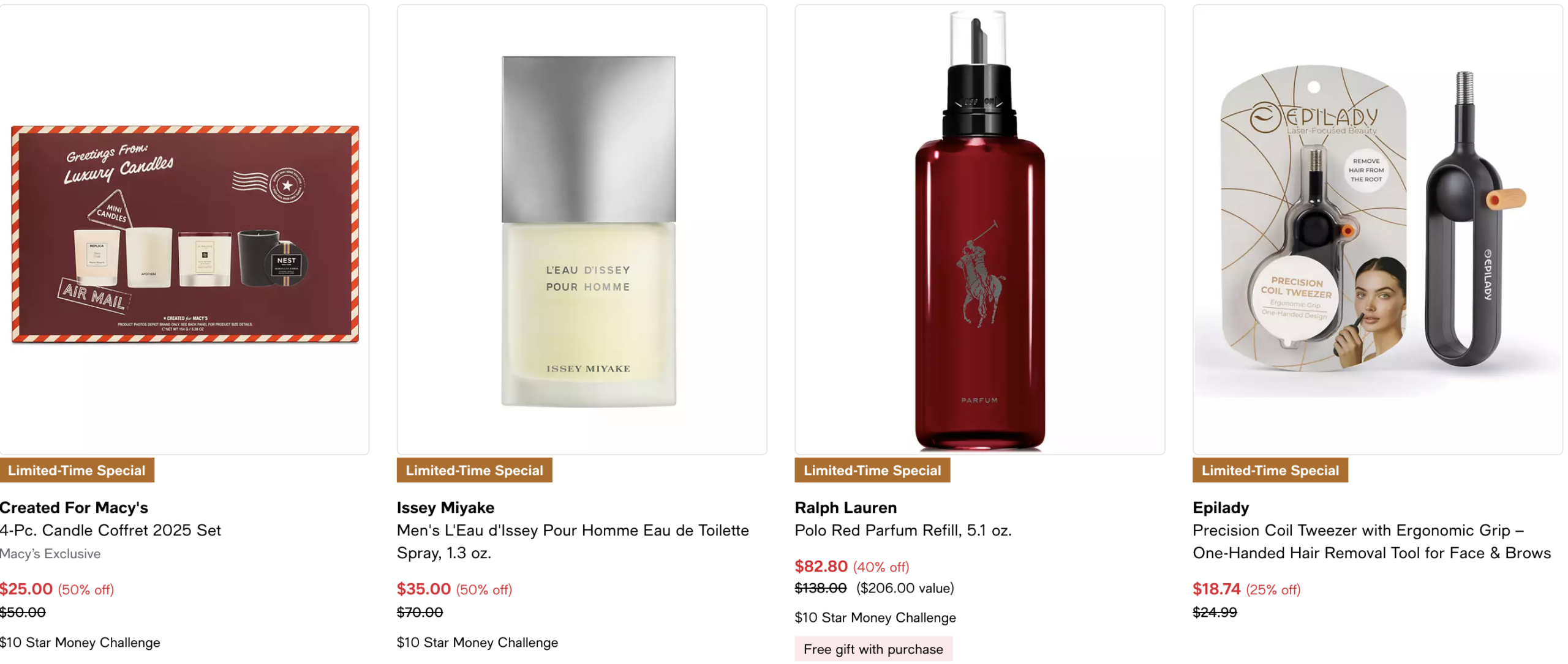Click the Ralph Lauren brand name
The height and width of the screenshot is (664, 1568).
pos(845,507)
